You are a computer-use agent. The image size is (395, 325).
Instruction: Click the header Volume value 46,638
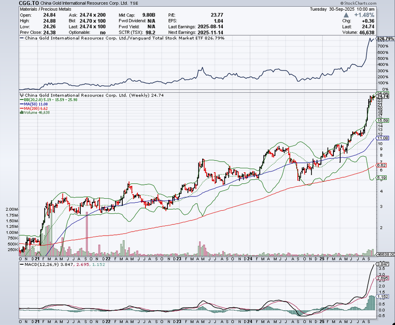point(366,33)
